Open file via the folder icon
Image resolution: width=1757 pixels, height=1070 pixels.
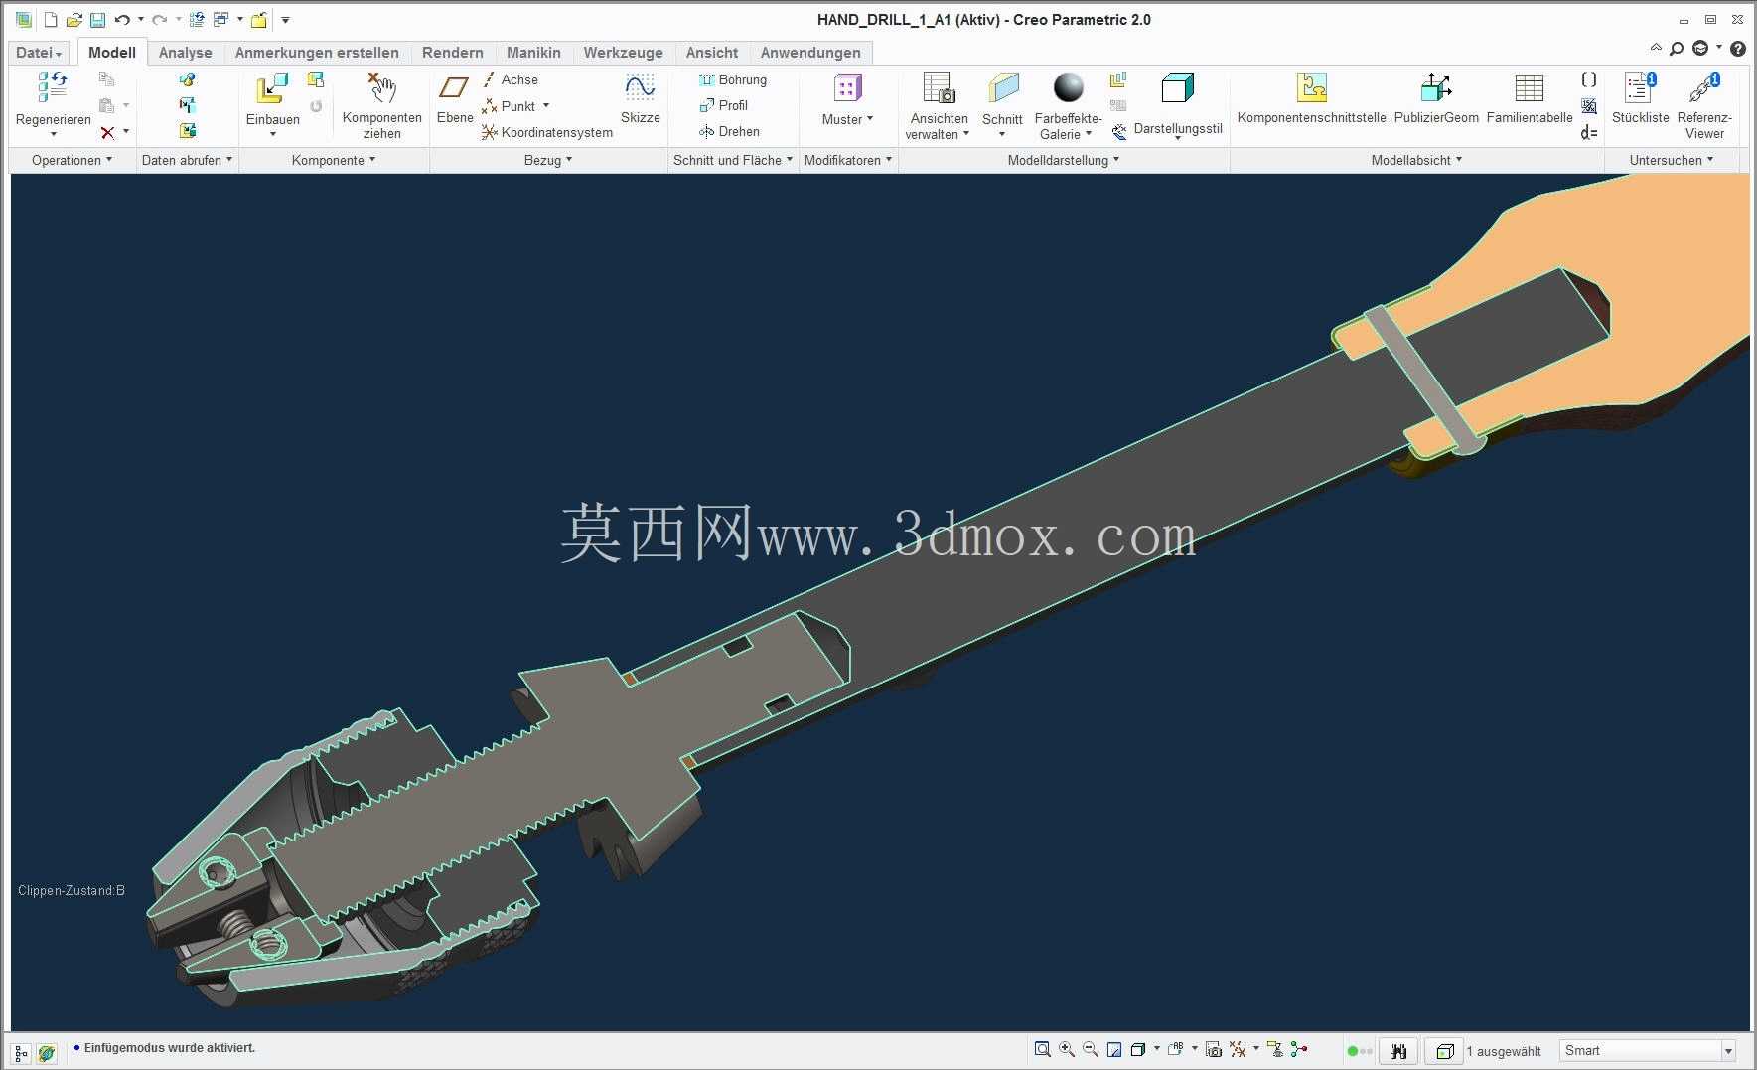coord(73,20)
